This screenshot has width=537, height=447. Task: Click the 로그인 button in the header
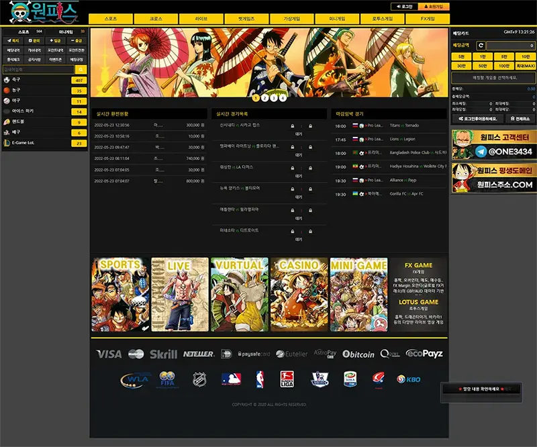tap(405, 7)
